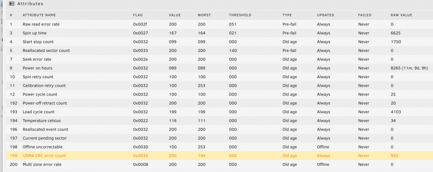Click the UPDATED column header

325,15
